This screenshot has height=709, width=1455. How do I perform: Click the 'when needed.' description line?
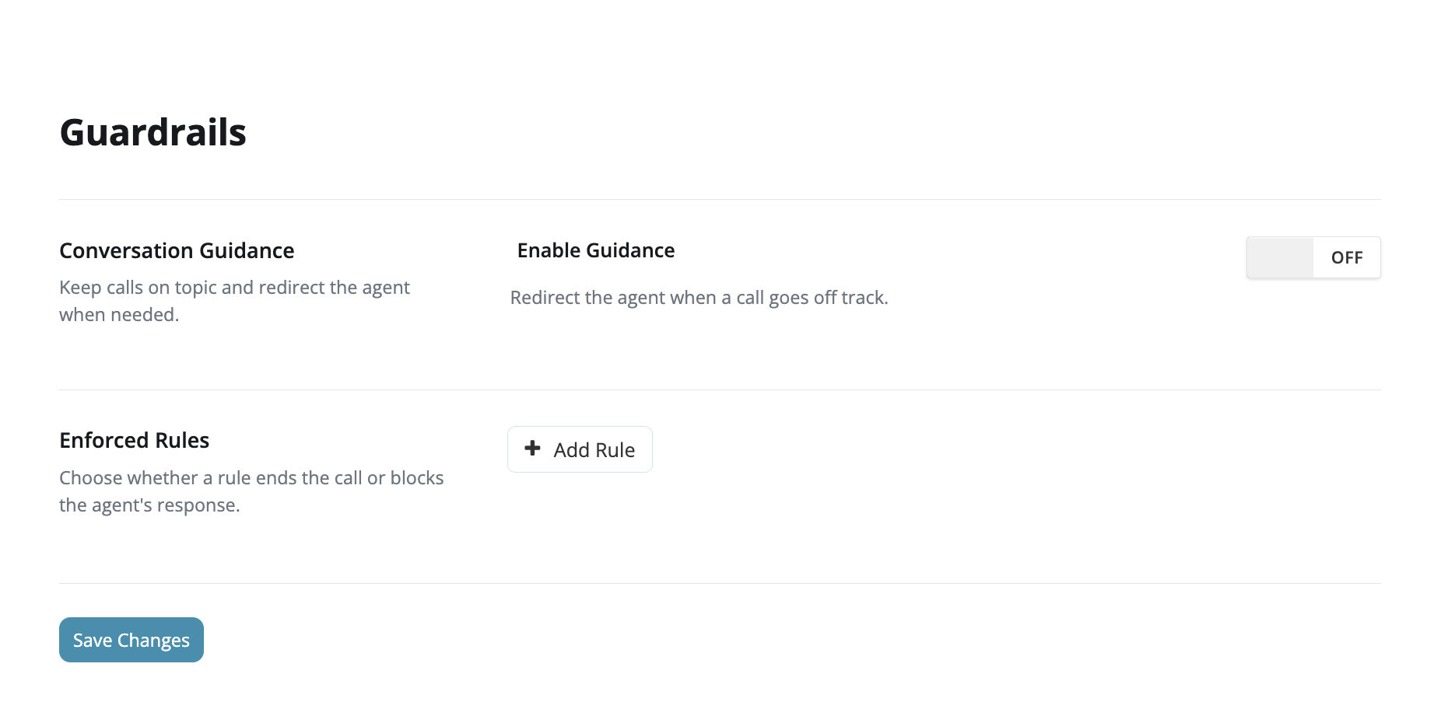pos(119,315)
